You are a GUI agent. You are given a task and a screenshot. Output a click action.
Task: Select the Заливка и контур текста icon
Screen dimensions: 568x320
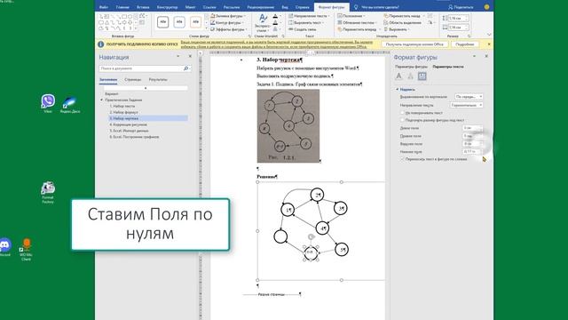(398, 76)
